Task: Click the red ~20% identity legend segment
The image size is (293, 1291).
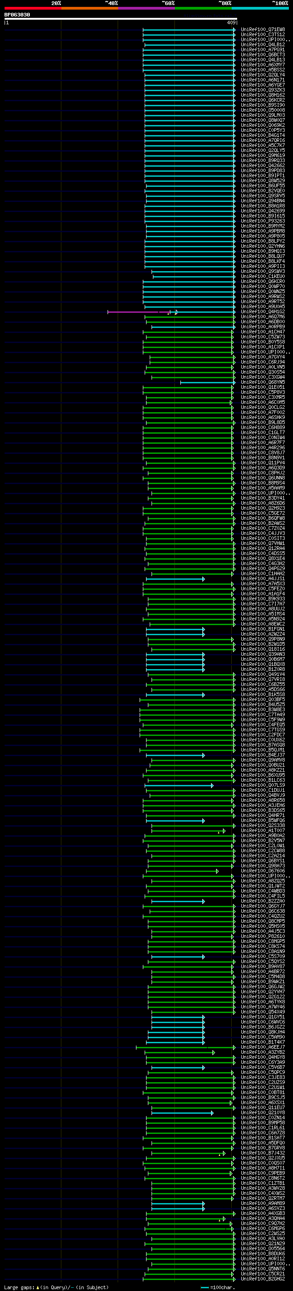Action: 33,8
